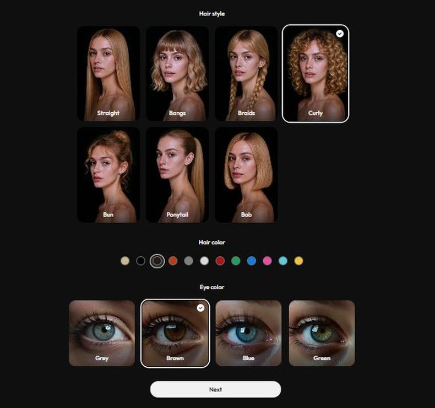The width and height of the screenshot is (435, 408).
Task: Click the checkmark on Curly hair style
Action: 340,34
